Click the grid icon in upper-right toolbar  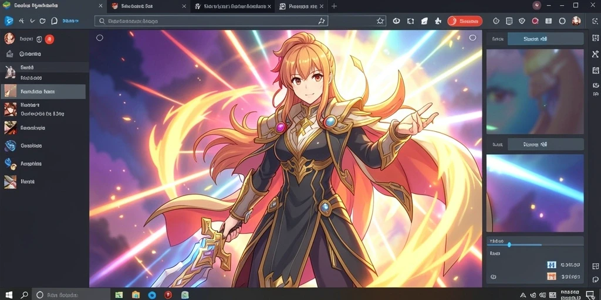[x=549, y=21]
